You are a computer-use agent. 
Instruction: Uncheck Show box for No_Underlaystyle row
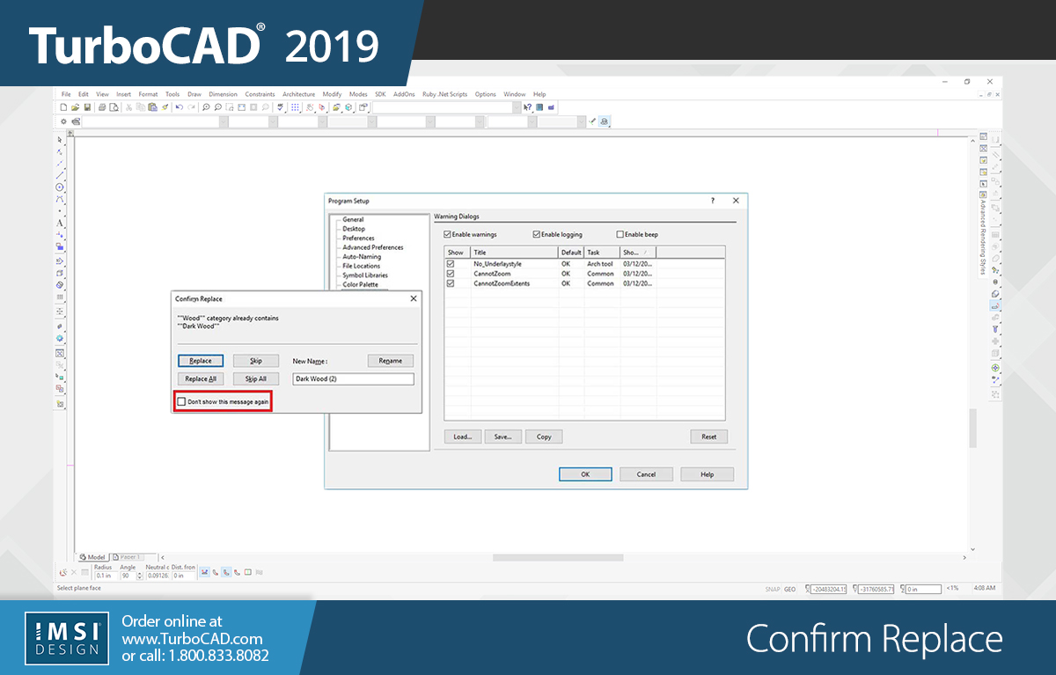[451, 264]
